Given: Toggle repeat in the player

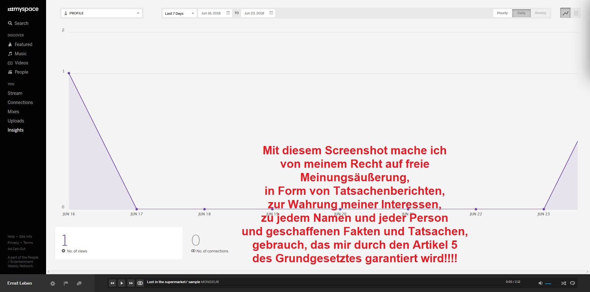Looking at the screenshot, I should 573,283.
